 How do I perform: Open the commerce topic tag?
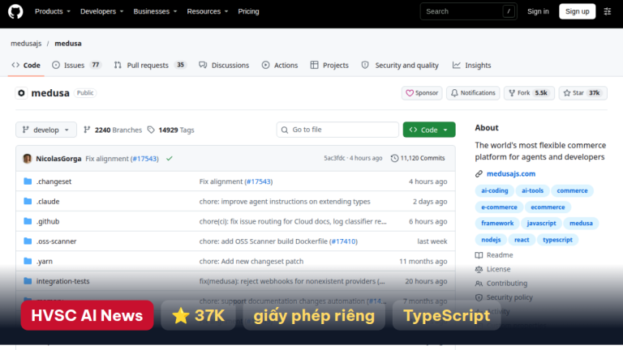coord(572,191)
